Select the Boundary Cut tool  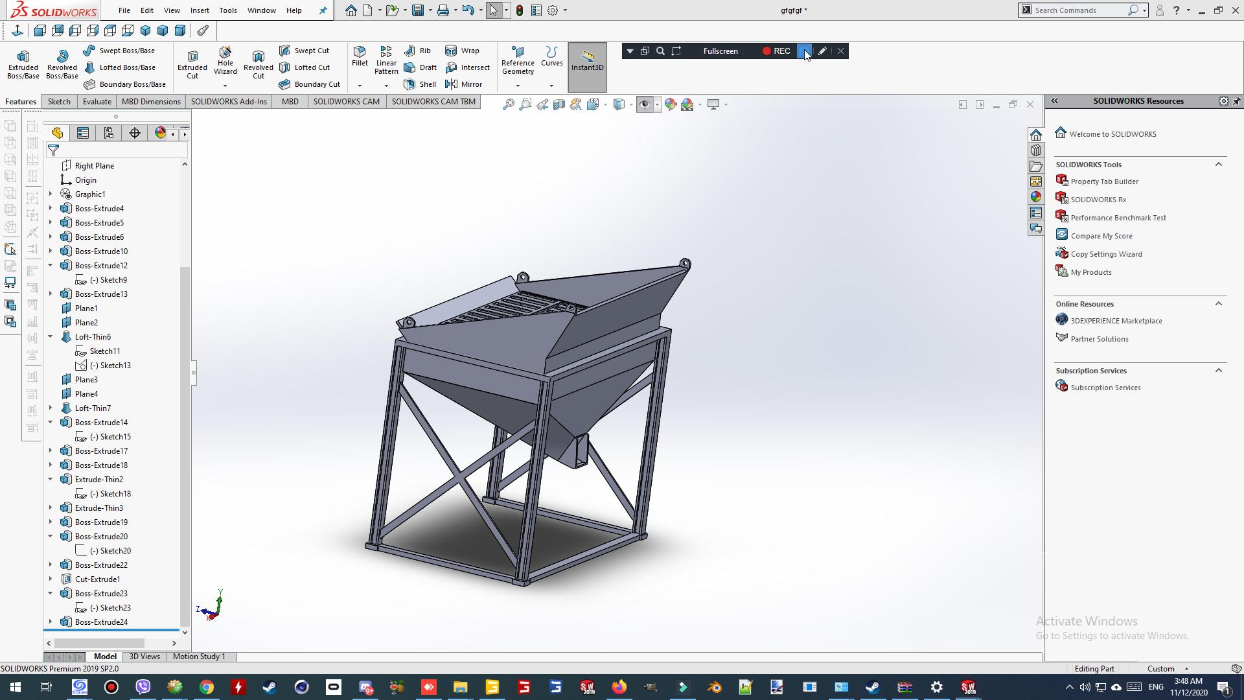310,84
